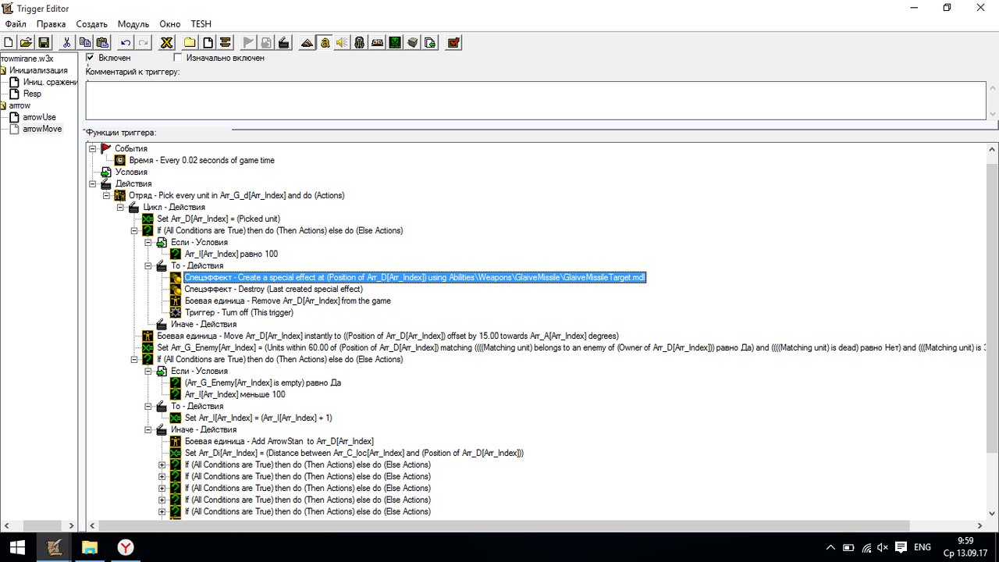Click the trigger comment text field
999x562 pixels.
click(535, 101)
